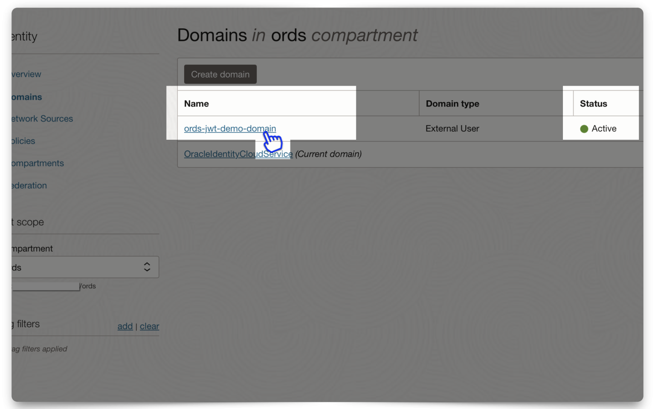Navigate to Network Sources in the sidebar
655x409 pixels.
tap(42, 118)
